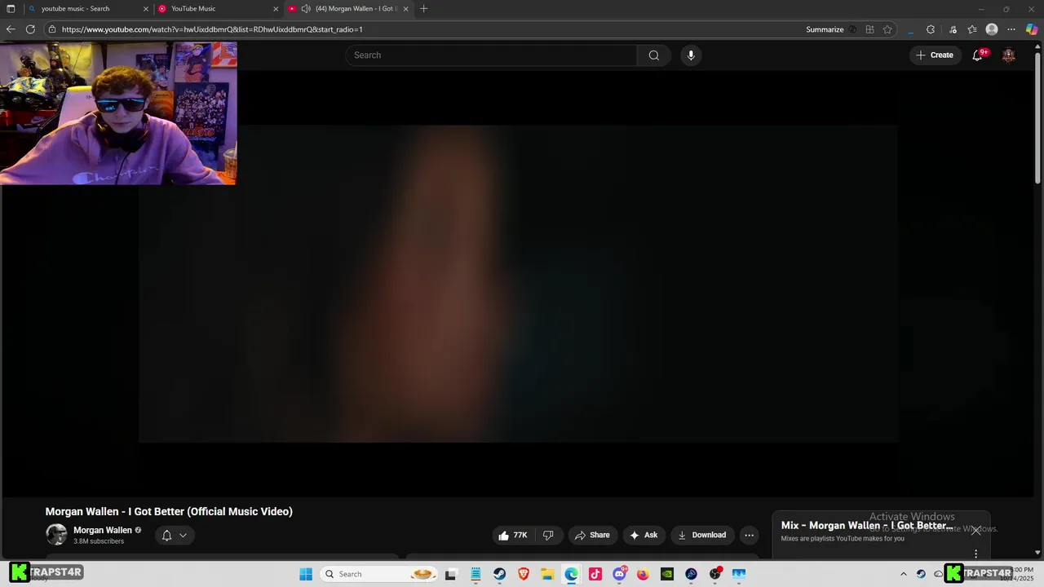Open OBS Studio from the taskbar
Screen dimensions: 1044x587
pos(715,574)
